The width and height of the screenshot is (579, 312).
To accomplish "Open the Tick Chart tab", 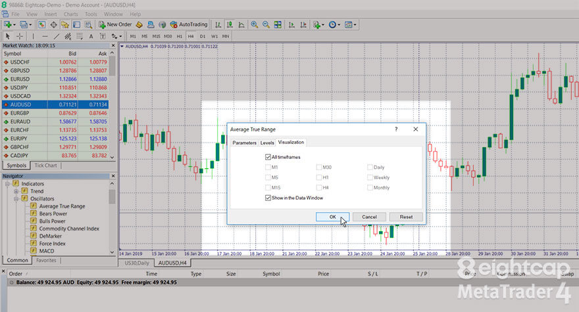I will pyautogui.click(x=46, y=166).
